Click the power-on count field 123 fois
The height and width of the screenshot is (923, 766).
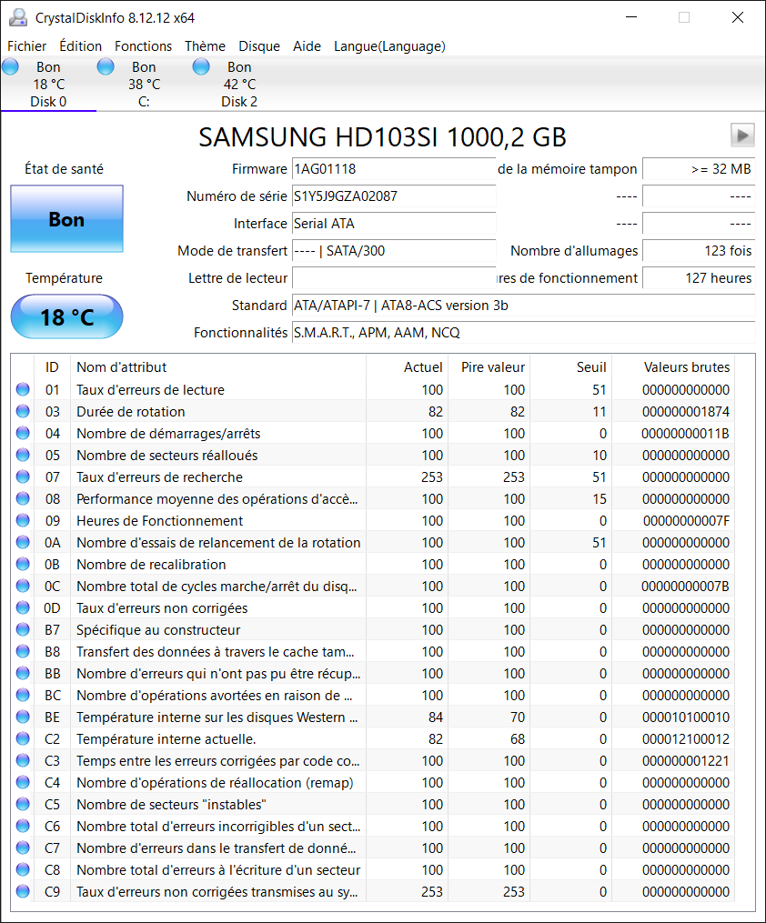[x=699, y=250]
